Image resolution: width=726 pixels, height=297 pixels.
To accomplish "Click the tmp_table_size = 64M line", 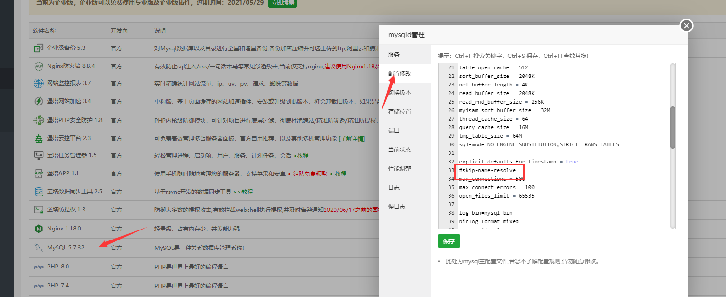I will (x=492, y=136).
